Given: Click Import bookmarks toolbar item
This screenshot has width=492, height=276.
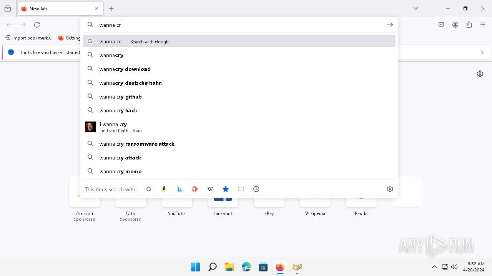Looking at the screenshot, I should point(29,38).
